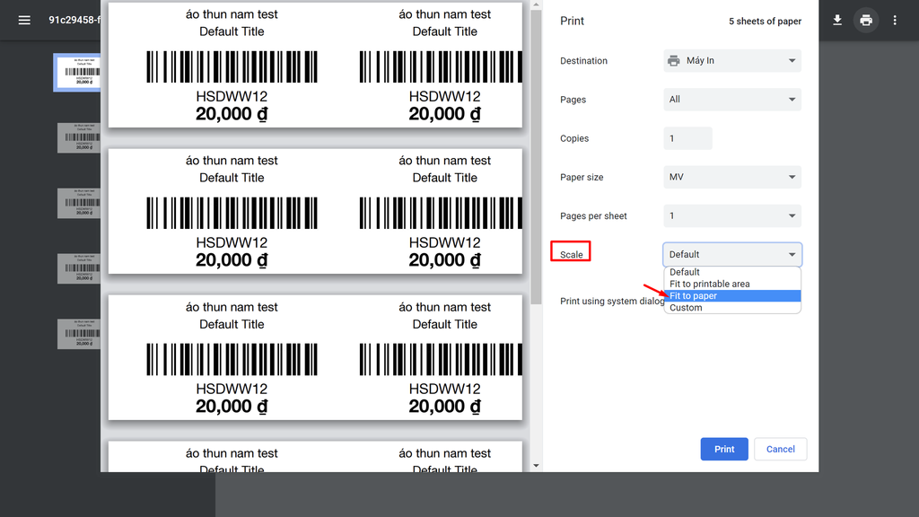The image size is (919, 517).
Task: Click the Paper size label
Action: click(x=582, y=177)
